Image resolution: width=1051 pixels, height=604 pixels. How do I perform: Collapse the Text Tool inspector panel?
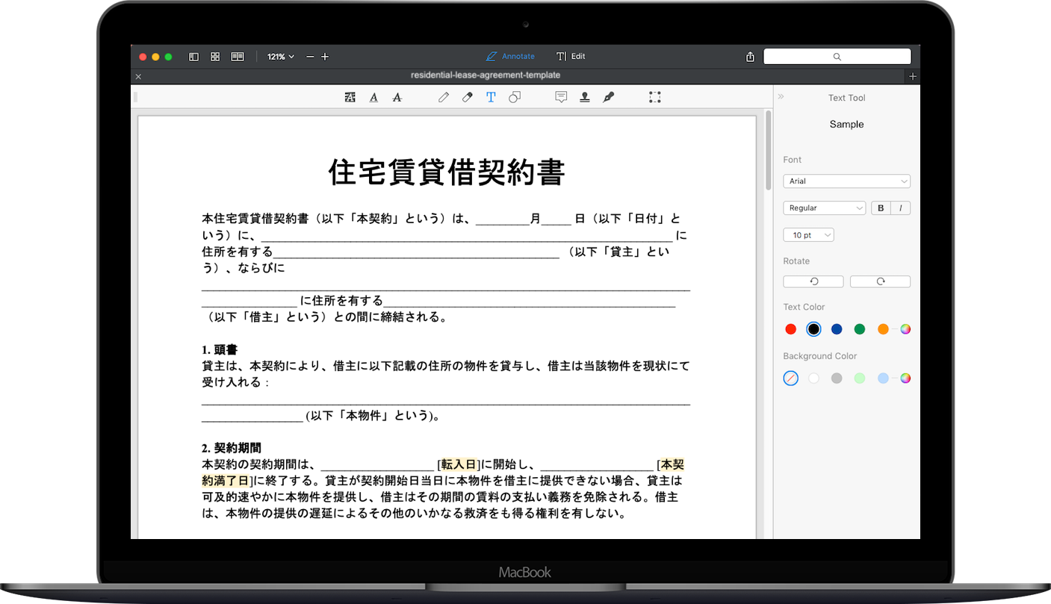(781, 97)
